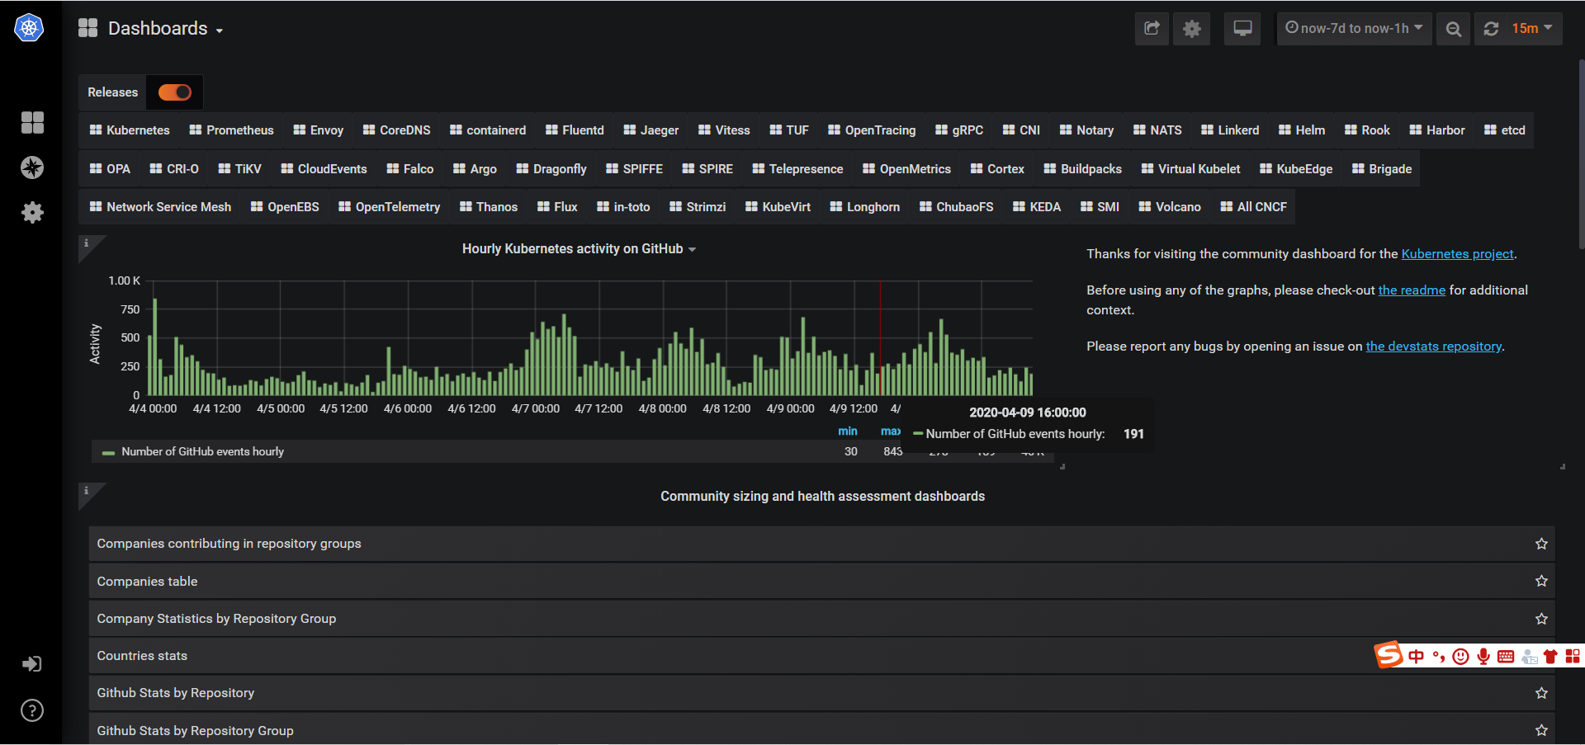Image resolution: width=1585 pixels, height=745 pixels.
Task: Cycle view mode monitor icon
Action: [x=1242, y=29]
